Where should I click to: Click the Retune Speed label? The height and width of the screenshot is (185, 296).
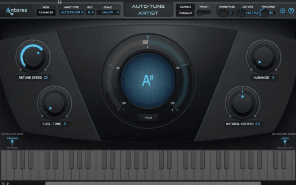30,77
